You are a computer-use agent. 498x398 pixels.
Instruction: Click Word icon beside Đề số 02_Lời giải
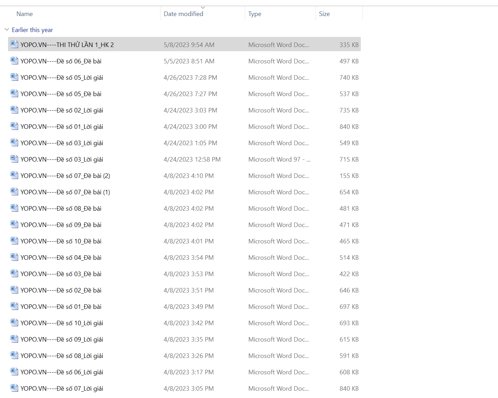14,110
